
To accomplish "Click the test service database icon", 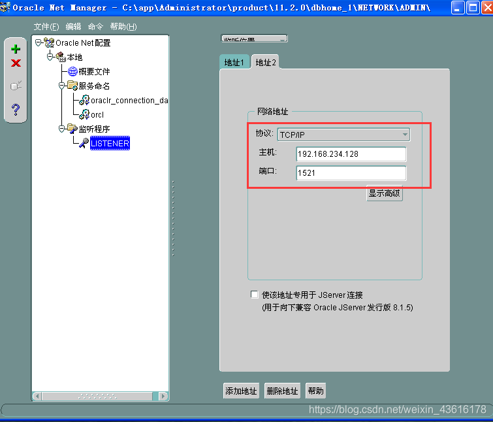I will click(x=16, y=85).
